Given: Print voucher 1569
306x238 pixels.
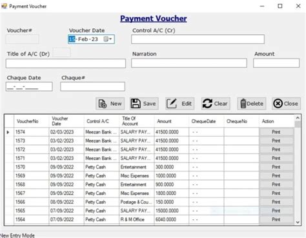Looking at the screenshot, I should [x=276, y=175].
